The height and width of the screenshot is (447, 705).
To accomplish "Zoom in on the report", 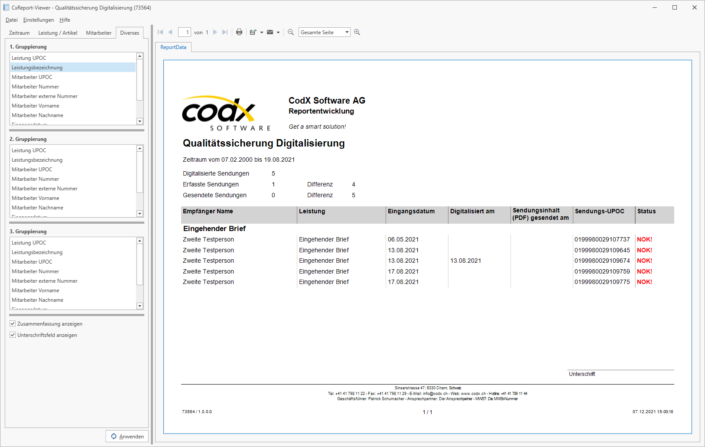I will (x=357, y=32).
